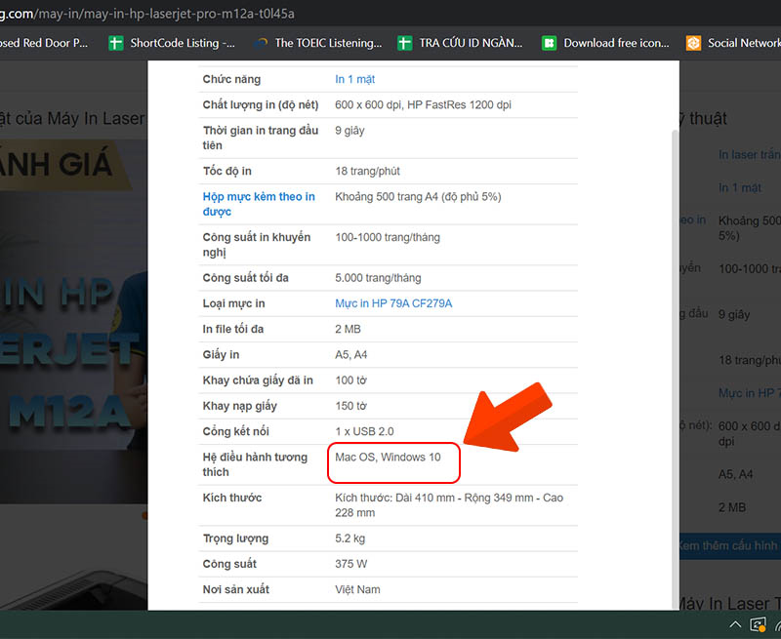Click 'Công suất tối đa' label

click(245, 278)
